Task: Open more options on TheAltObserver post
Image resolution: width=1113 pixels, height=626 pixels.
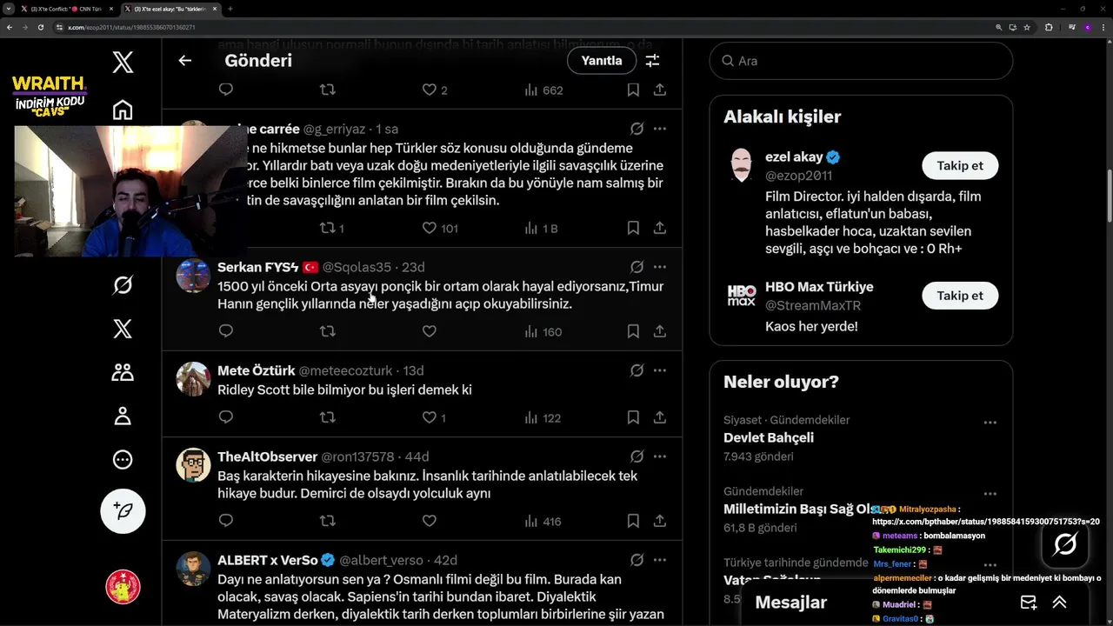Action: [x=660, y=456]
